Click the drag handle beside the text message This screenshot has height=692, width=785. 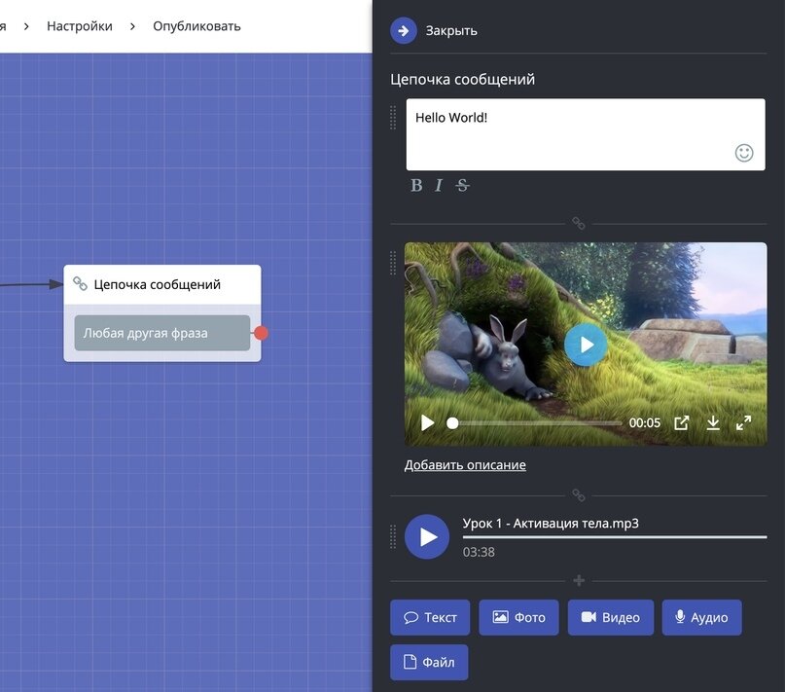tap(393, 117)
